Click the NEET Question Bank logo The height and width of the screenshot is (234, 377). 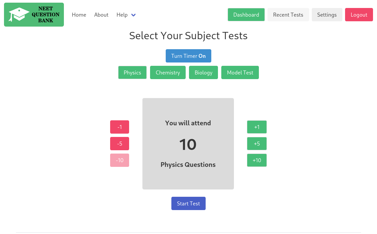pyautogui.click(x=34, y=15)
